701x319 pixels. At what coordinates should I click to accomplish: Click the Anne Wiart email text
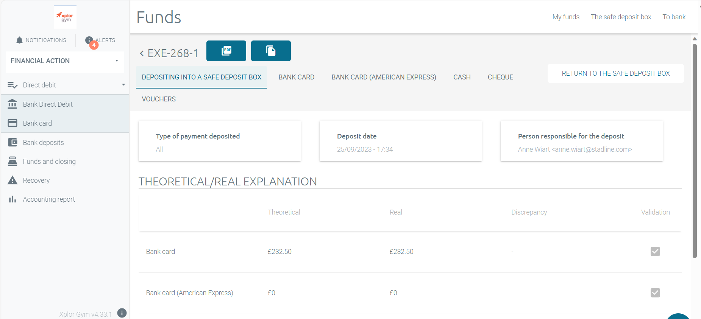pyautogui.click(x=575, y=149)
